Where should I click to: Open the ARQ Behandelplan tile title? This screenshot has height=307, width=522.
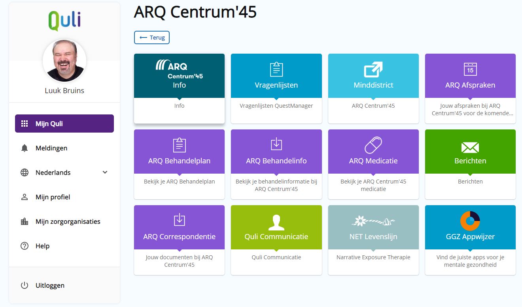click(180, 161)
